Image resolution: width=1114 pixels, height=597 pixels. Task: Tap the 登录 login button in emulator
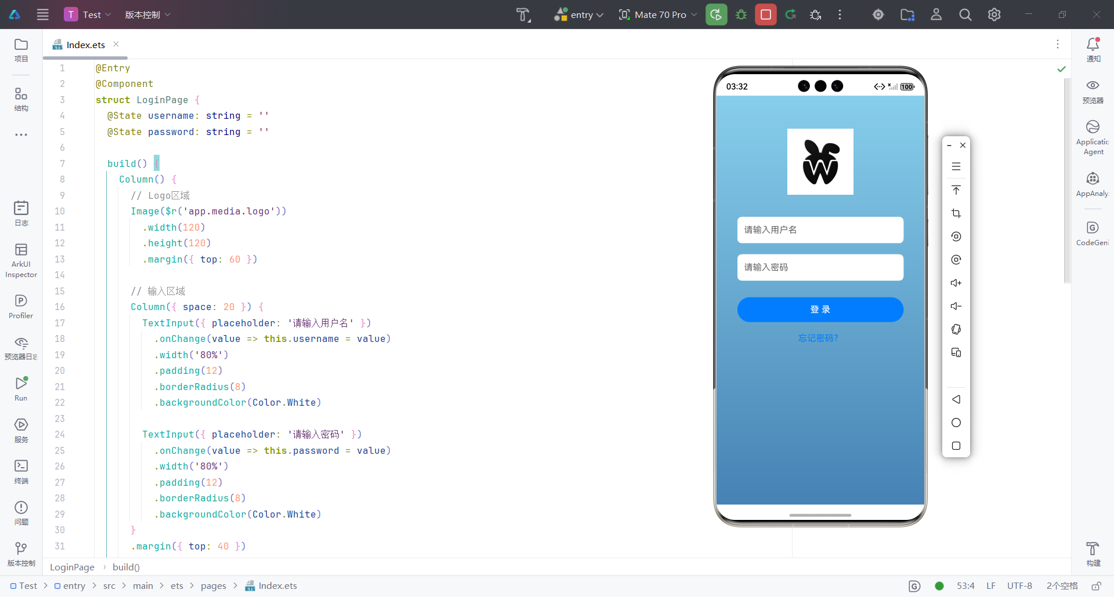click(820, 310)
